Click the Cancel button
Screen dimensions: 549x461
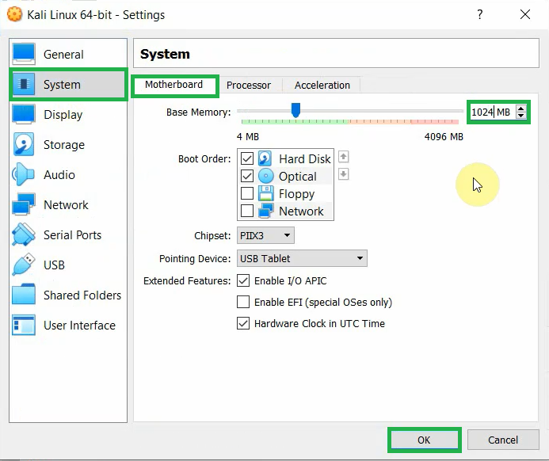pos(503,440)
